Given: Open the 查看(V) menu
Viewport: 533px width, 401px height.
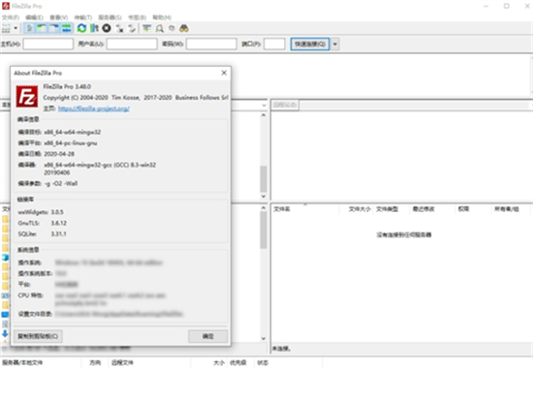Looking at the screenshot, I should click(x=59, y=17).
